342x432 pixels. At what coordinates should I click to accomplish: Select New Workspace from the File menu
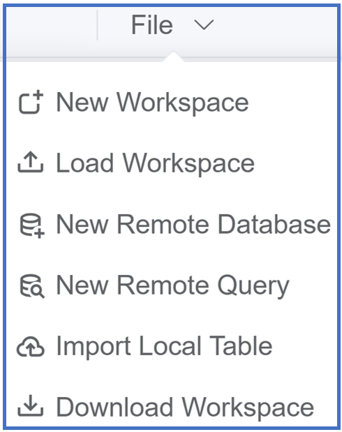[171, 102]
